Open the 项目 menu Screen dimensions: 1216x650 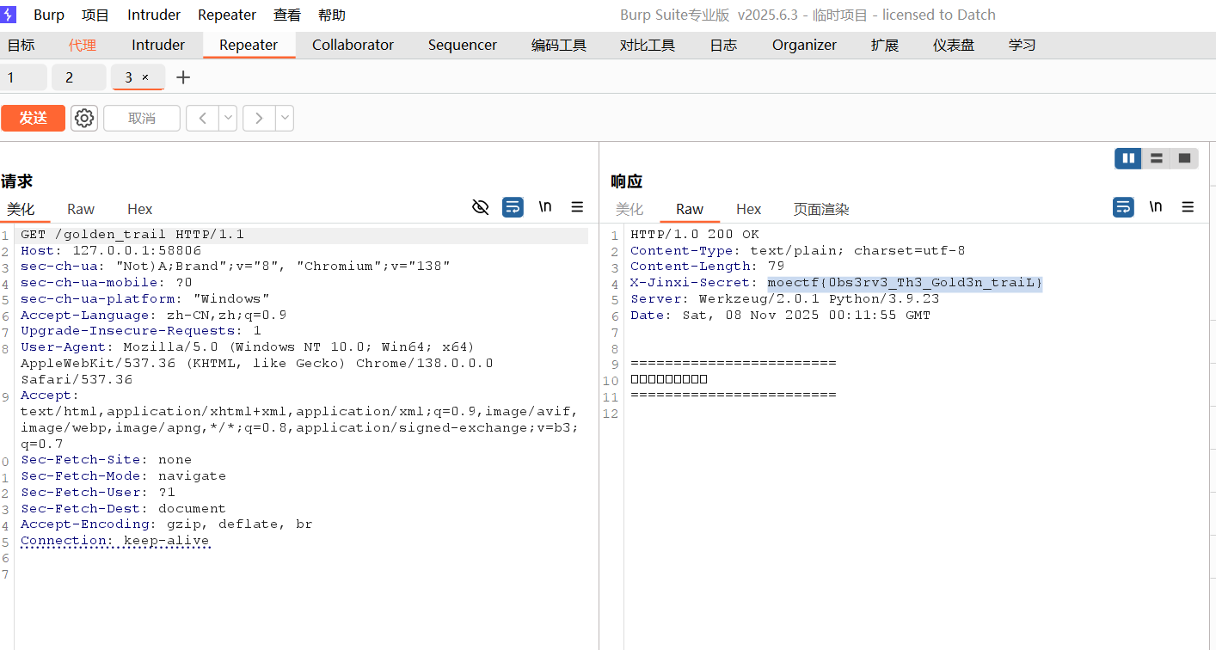[95, 15]
